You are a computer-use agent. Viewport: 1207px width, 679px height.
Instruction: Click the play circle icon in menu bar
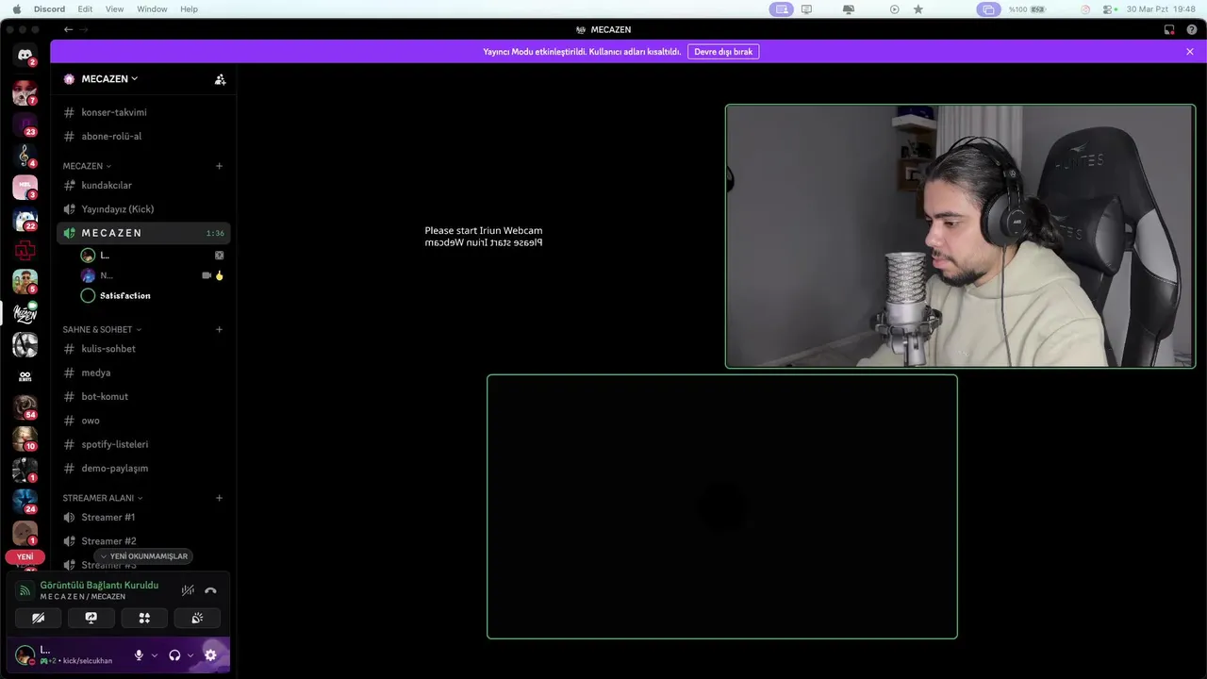pyautogui.click(x=895, y=9)
